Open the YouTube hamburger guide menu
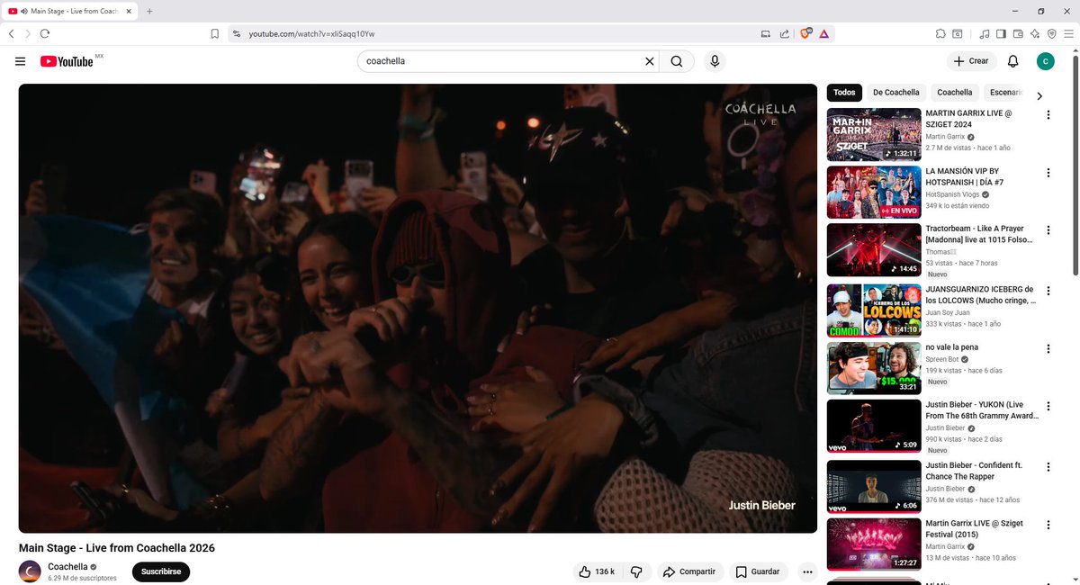Image resolution: width=1080 pixels, height=585 pixels. click(x=20, y=61)
